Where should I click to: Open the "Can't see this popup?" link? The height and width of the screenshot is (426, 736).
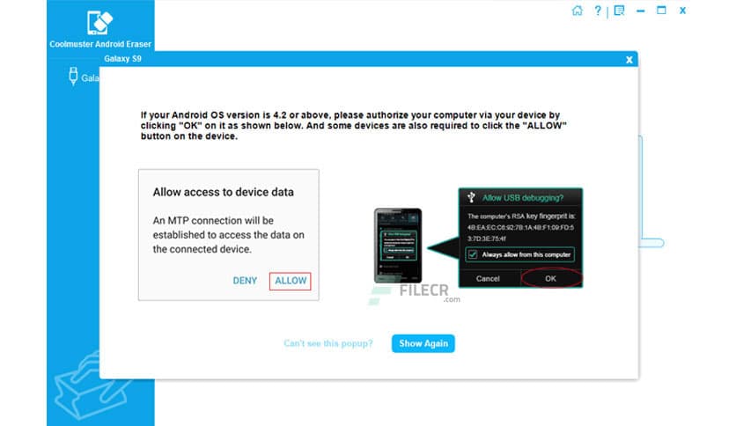tap(328, 343)
